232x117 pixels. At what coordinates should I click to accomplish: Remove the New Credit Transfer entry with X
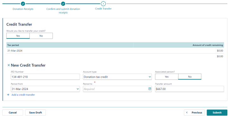(9, 65)
